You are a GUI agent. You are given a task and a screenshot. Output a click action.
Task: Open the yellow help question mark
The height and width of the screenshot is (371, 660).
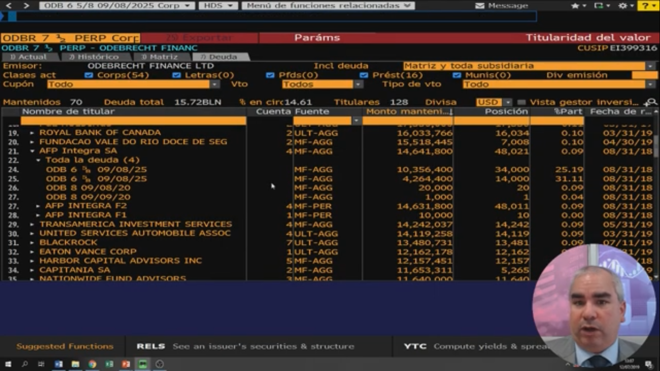tap(648, 6)
